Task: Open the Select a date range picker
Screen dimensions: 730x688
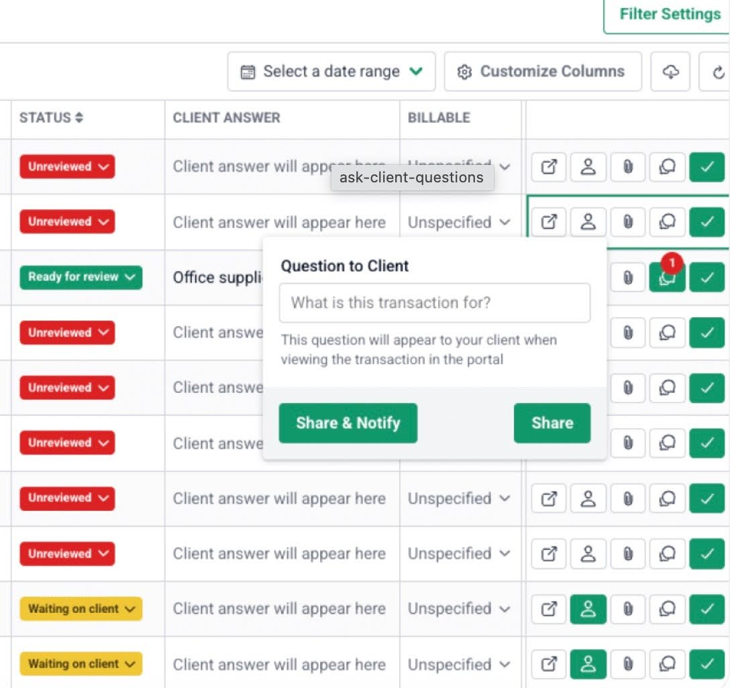Action: click(x=330, y=71)
